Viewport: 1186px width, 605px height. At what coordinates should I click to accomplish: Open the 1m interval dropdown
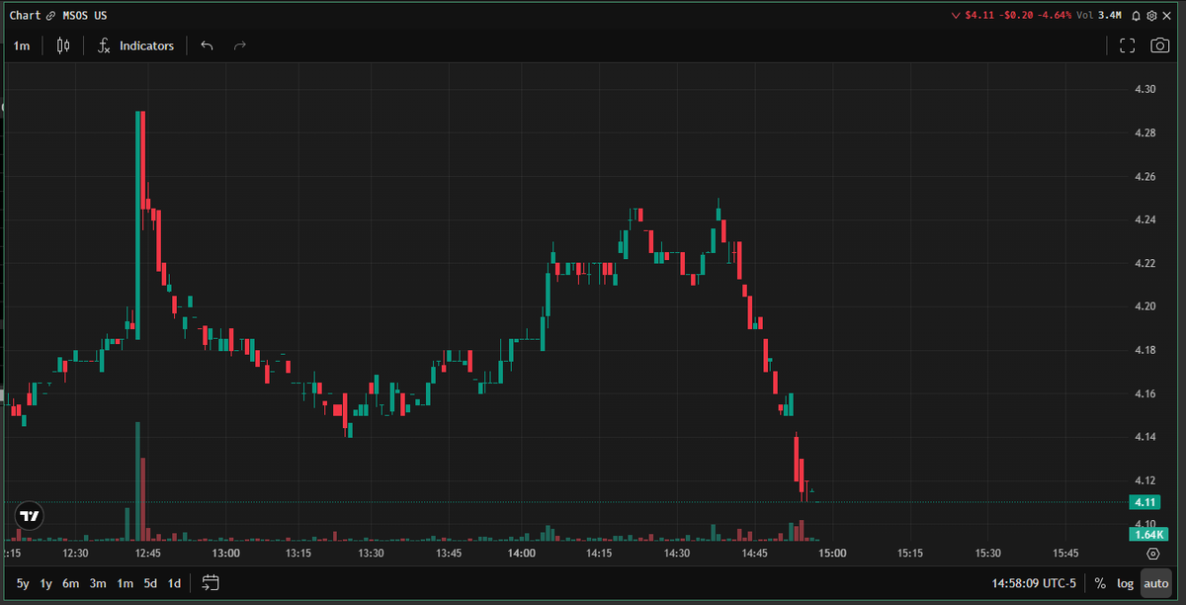click(21, 45)
